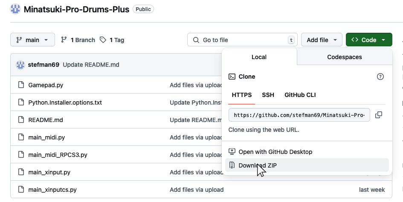The height and width of the screenshot is (202, 403).
Task: Click the desktop download icon for GitHub Desktop
Action: pos(232,151)
